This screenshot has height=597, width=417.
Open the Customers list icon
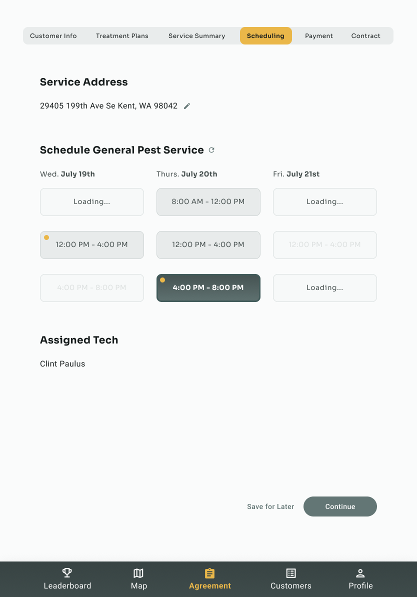[290, 573]
